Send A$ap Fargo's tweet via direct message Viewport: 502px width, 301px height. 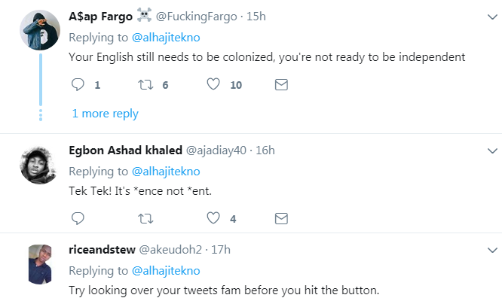[x=281, y=85]
